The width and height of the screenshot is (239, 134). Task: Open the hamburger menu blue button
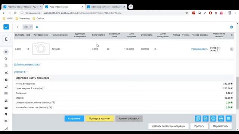pyautogui.click(x=229, y=118)
